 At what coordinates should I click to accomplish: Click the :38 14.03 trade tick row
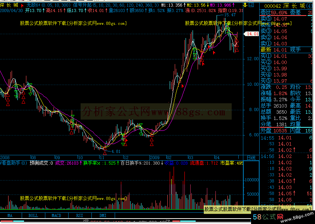pyautogui.click(x=286, y=181)
